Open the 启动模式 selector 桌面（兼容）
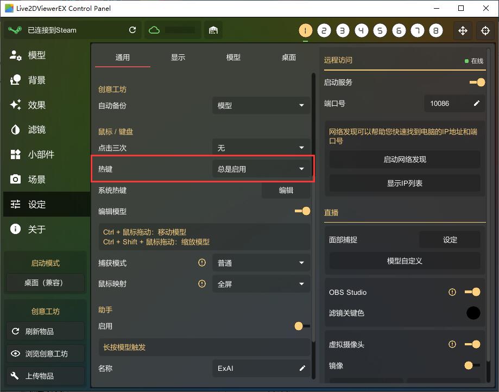The image size is (499, 392). tap(45, 282)
